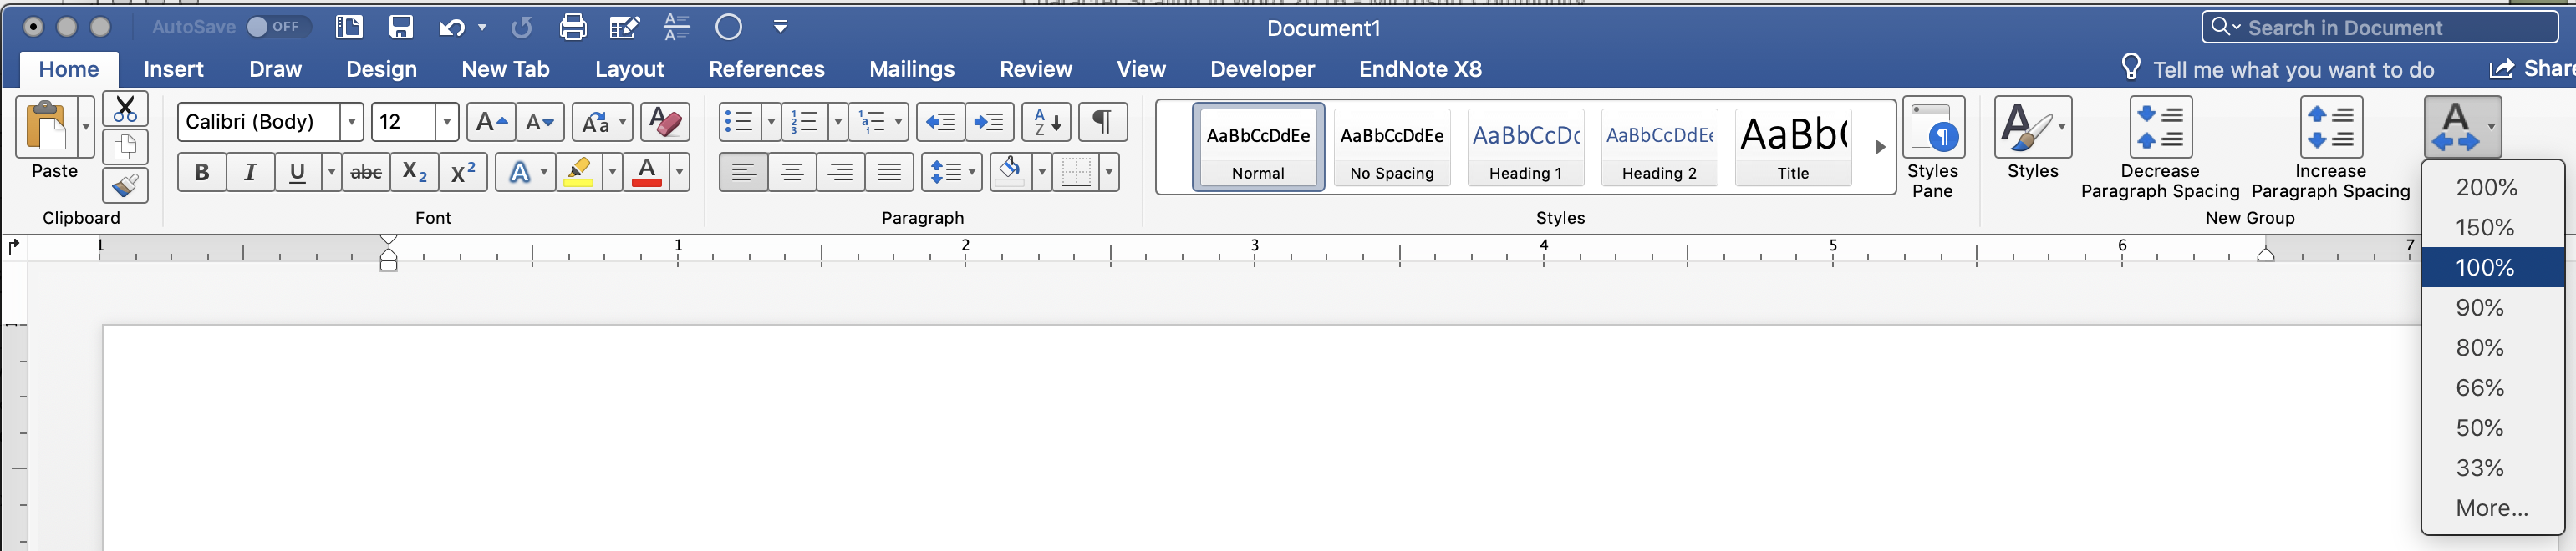2576x551 pixels.
Task: Open the font color dropdown arrow
Action: click(x=679, y=173)
